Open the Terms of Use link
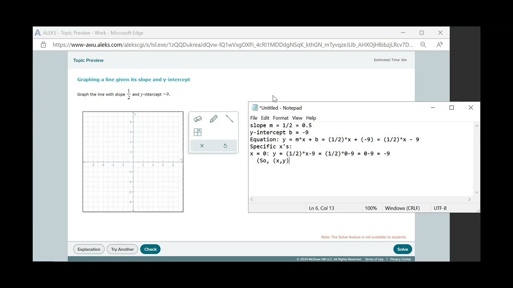The width and height of the screenshot is (513, 288). point(374,259)
